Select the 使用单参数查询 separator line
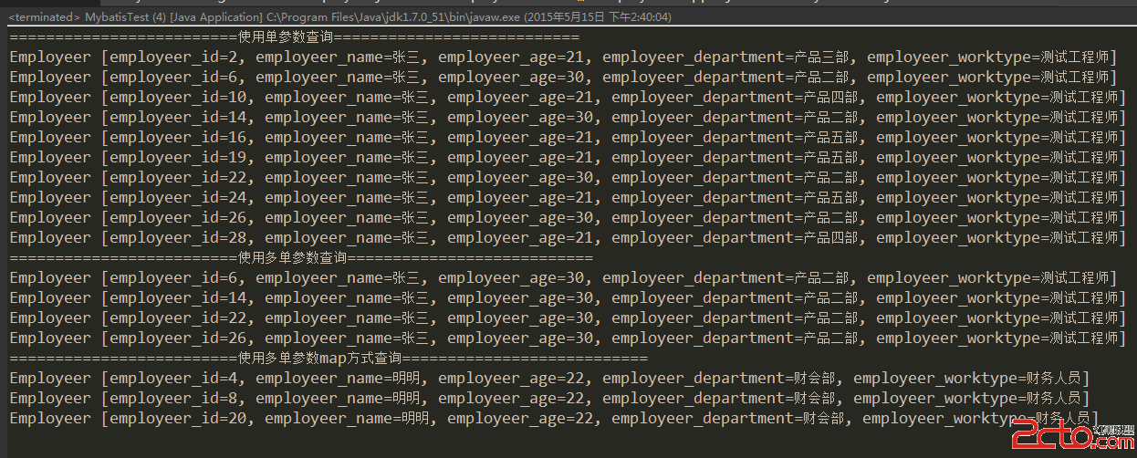 click(x=294, y=37)
